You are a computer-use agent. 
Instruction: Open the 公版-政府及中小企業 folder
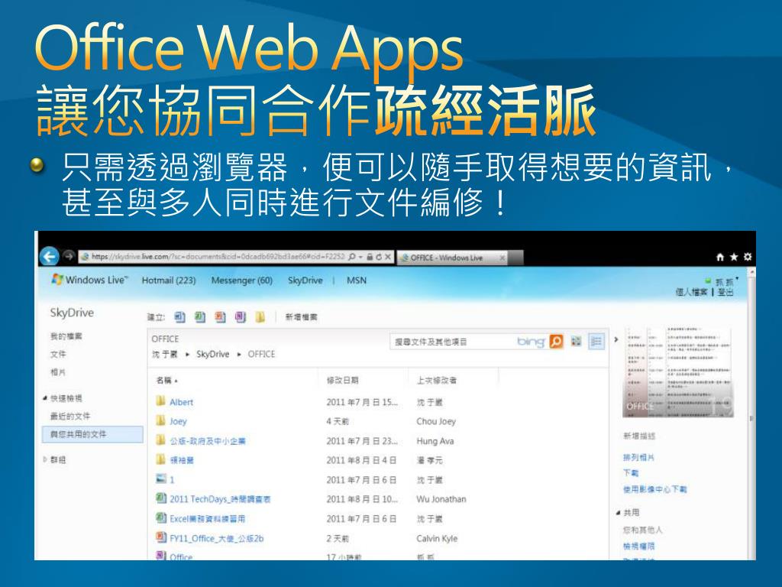[208, 441]
